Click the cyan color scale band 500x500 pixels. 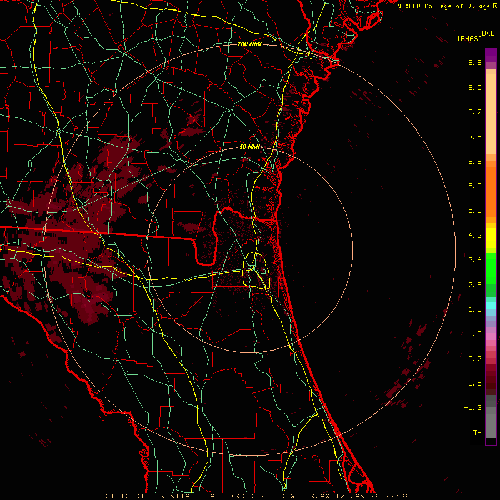coord(491,306)
